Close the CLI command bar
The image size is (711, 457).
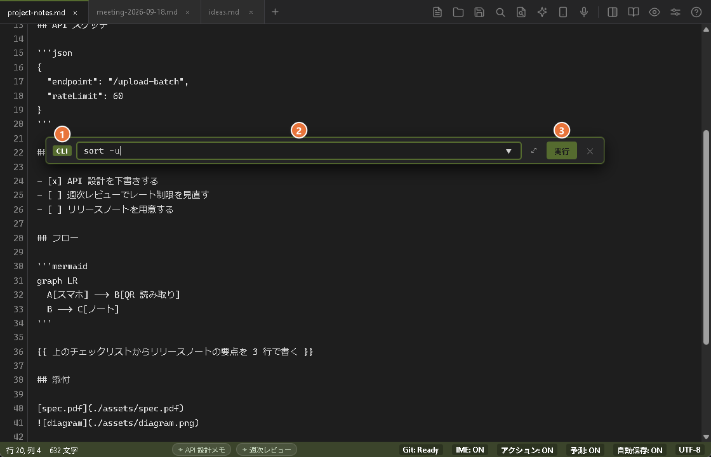tap(590, 151)
